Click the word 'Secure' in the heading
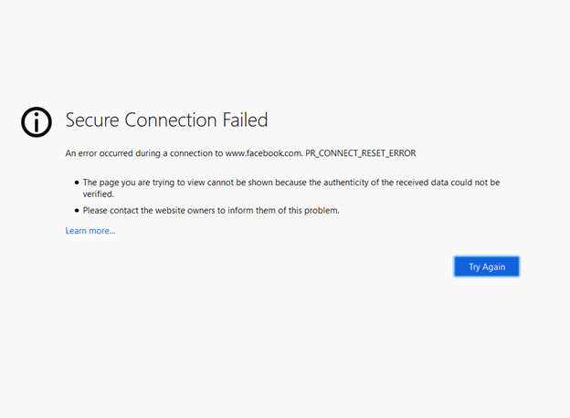This screenshot has width=570, height=418. click(x=94, y=120)
